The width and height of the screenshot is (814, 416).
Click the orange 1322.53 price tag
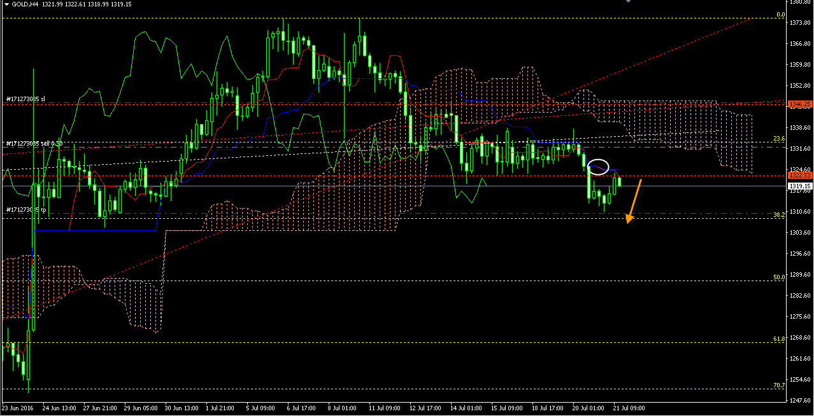[800, 175]
